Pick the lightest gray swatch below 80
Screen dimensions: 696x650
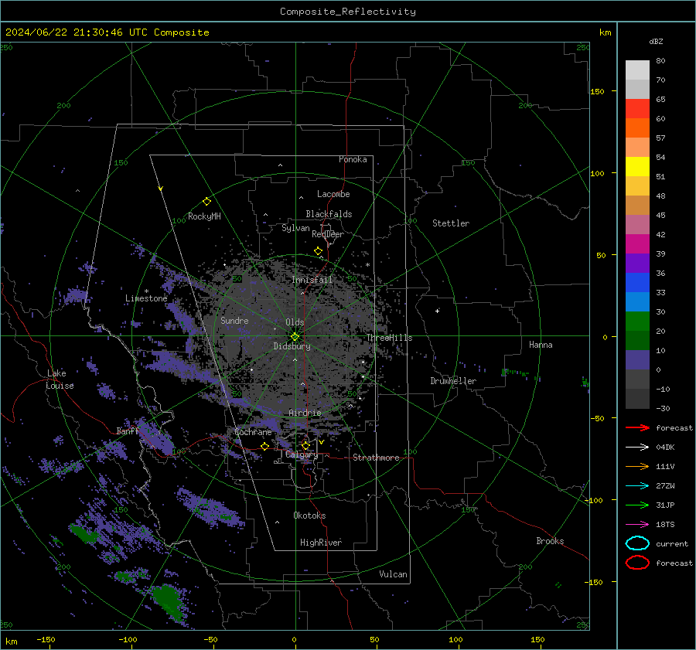637,70
